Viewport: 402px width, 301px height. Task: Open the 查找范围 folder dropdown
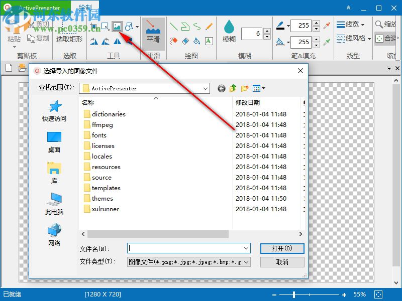point(206,88)
